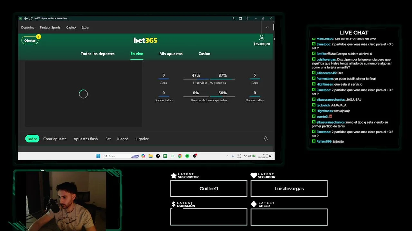Select the Todos market filter
Viewport: 412px width, 231px height.
(x=32, y=139)
